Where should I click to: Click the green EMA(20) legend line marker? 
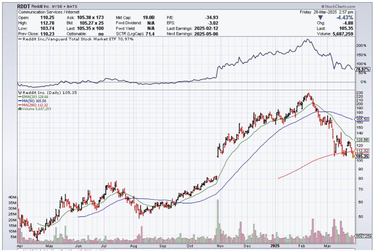20,97
